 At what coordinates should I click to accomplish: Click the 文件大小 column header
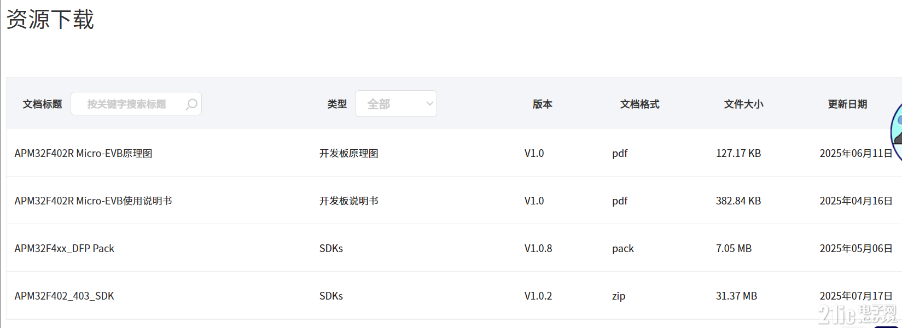coord(744,104)
